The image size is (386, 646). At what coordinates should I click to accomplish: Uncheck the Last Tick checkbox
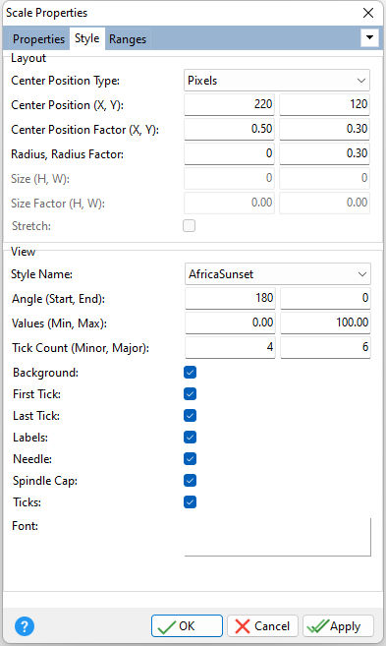tap(190, 415)
